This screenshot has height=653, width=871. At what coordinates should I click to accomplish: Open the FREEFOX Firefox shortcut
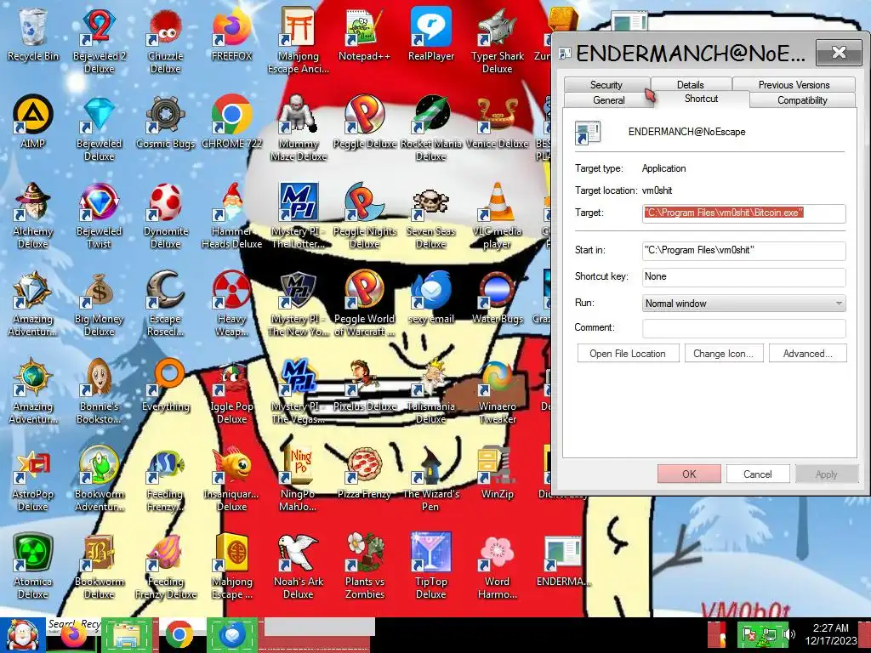click(x=231, y=34)
